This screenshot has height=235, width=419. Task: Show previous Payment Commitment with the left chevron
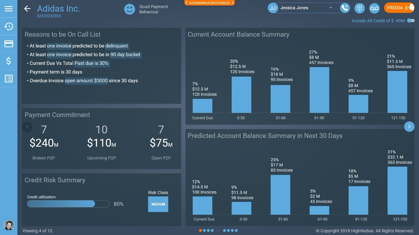pyautogui.click(x=27, y=127)
